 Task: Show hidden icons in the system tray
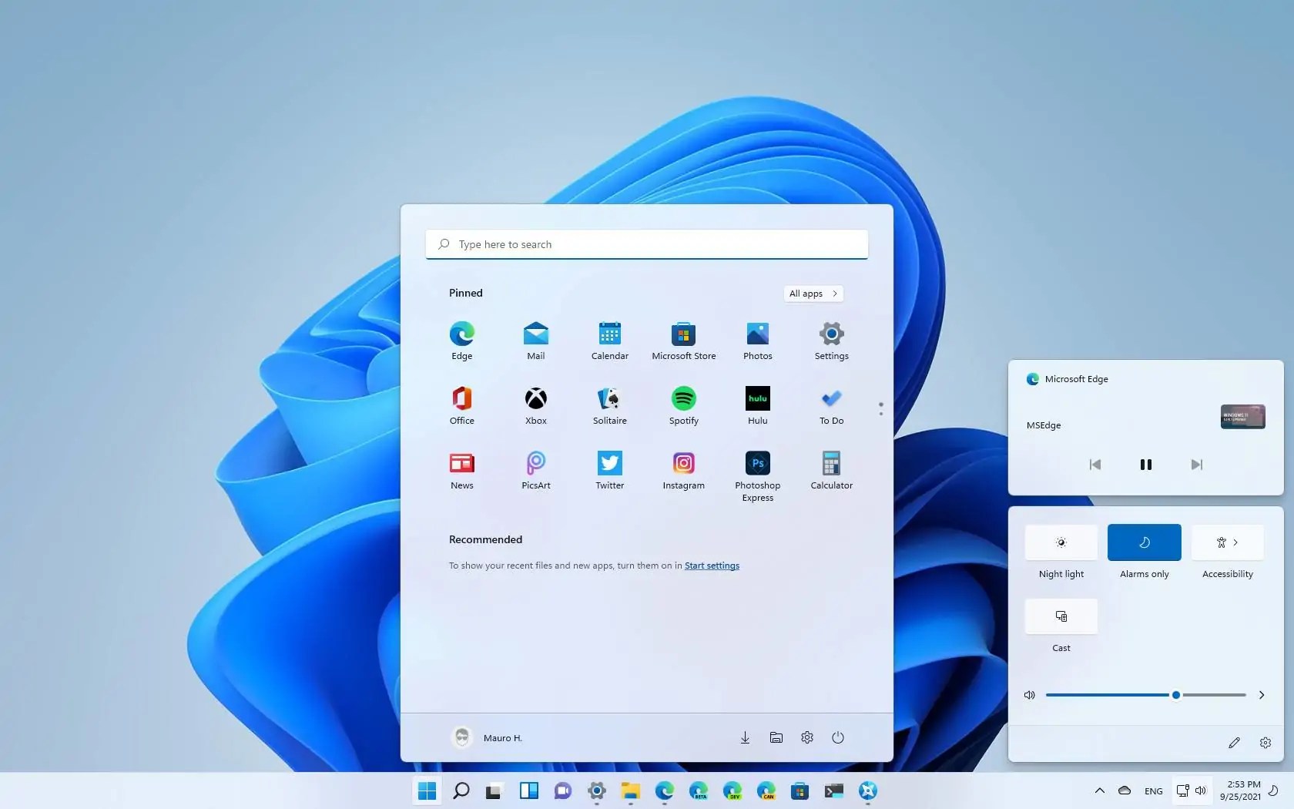1099,791
